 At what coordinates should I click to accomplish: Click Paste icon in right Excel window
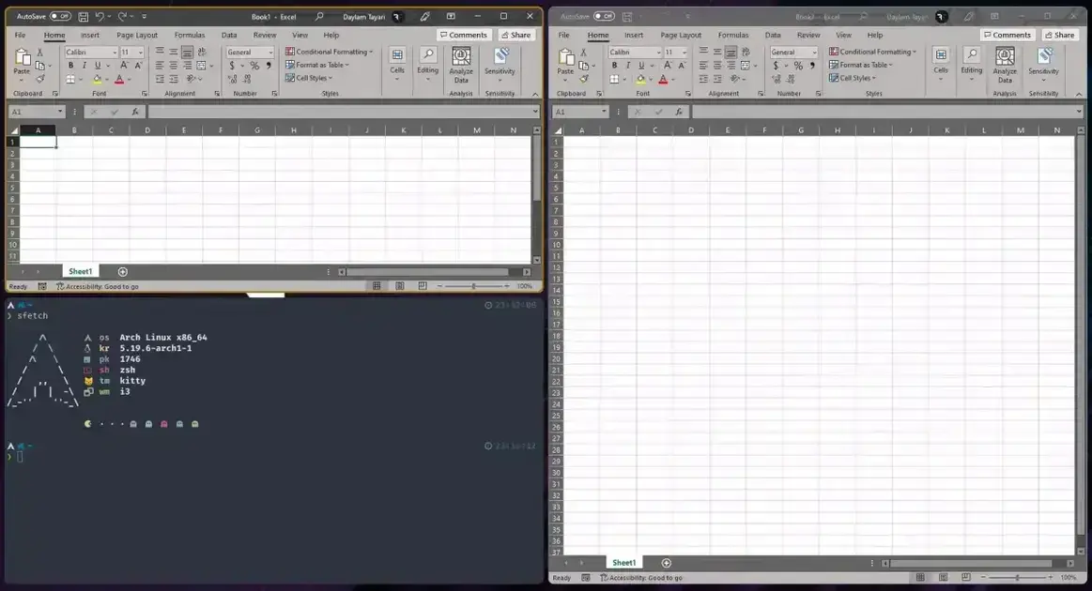(565, 61)
